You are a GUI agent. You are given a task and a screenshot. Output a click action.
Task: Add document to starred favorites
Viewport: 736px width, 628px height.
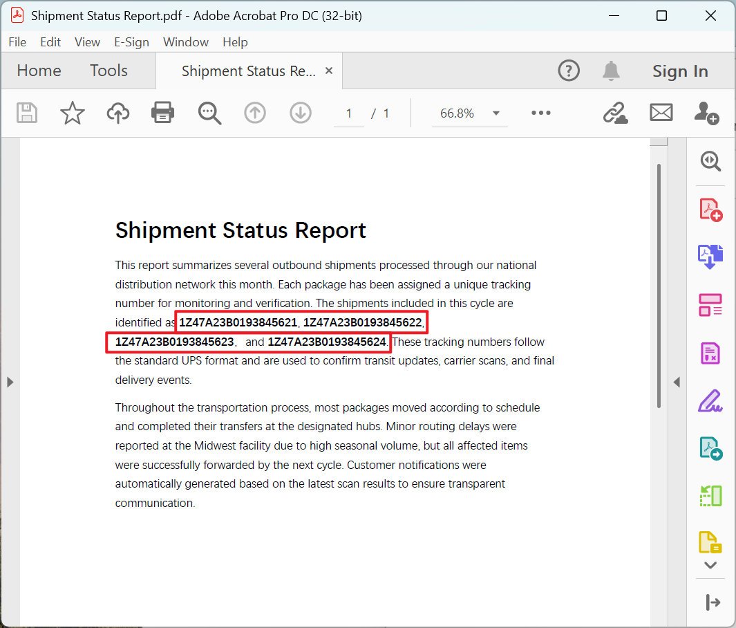[73, 113]
